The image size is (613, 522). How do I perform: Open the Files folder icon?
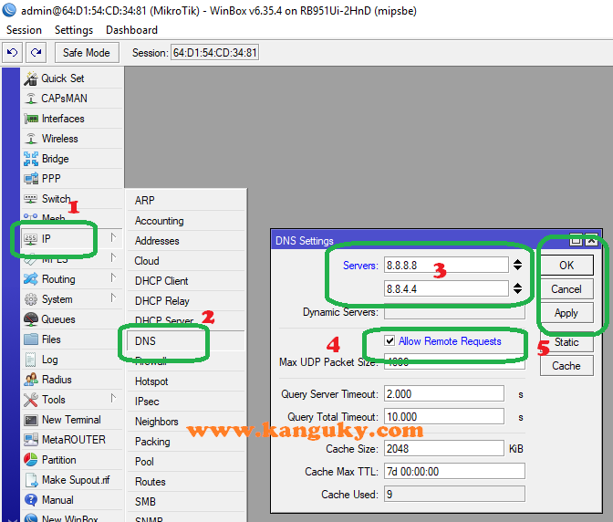click(x=31, y=339)
